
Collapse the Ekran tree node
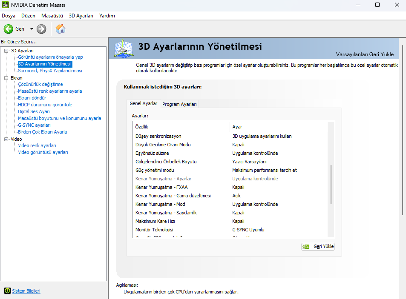tap(6, 78)
